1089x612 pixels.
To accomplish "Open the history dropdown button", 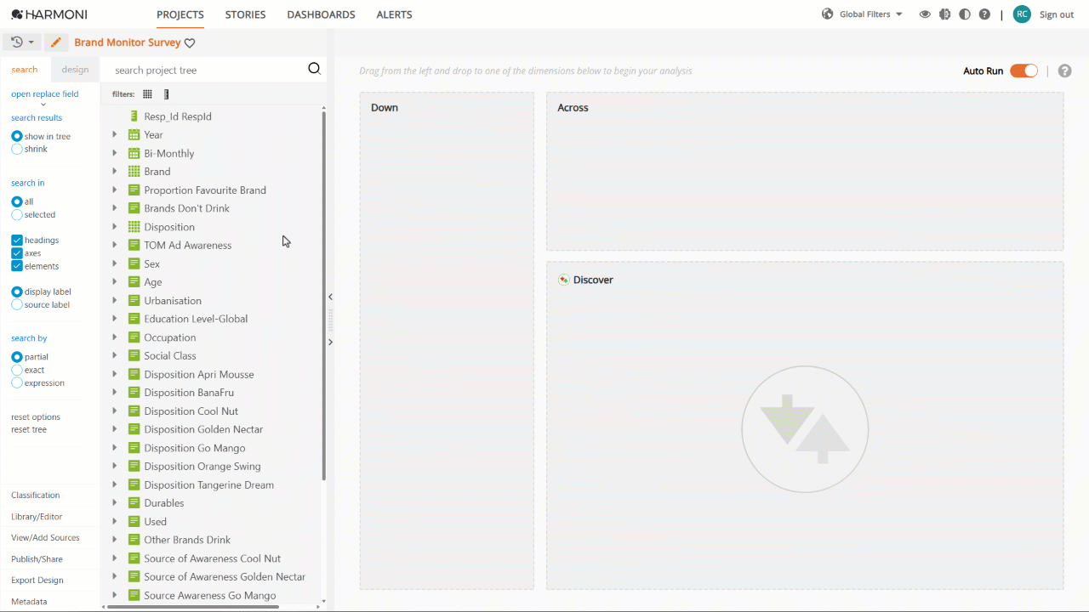I will point(22,42).
